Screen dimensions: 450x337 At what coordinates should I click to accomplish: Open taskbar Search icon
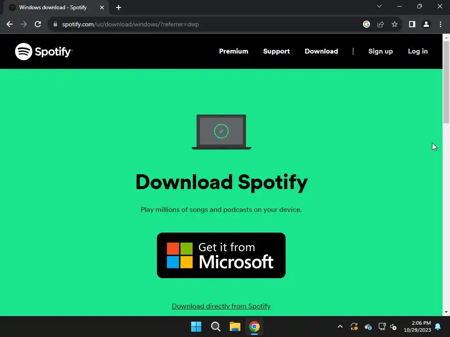(215, 326)
